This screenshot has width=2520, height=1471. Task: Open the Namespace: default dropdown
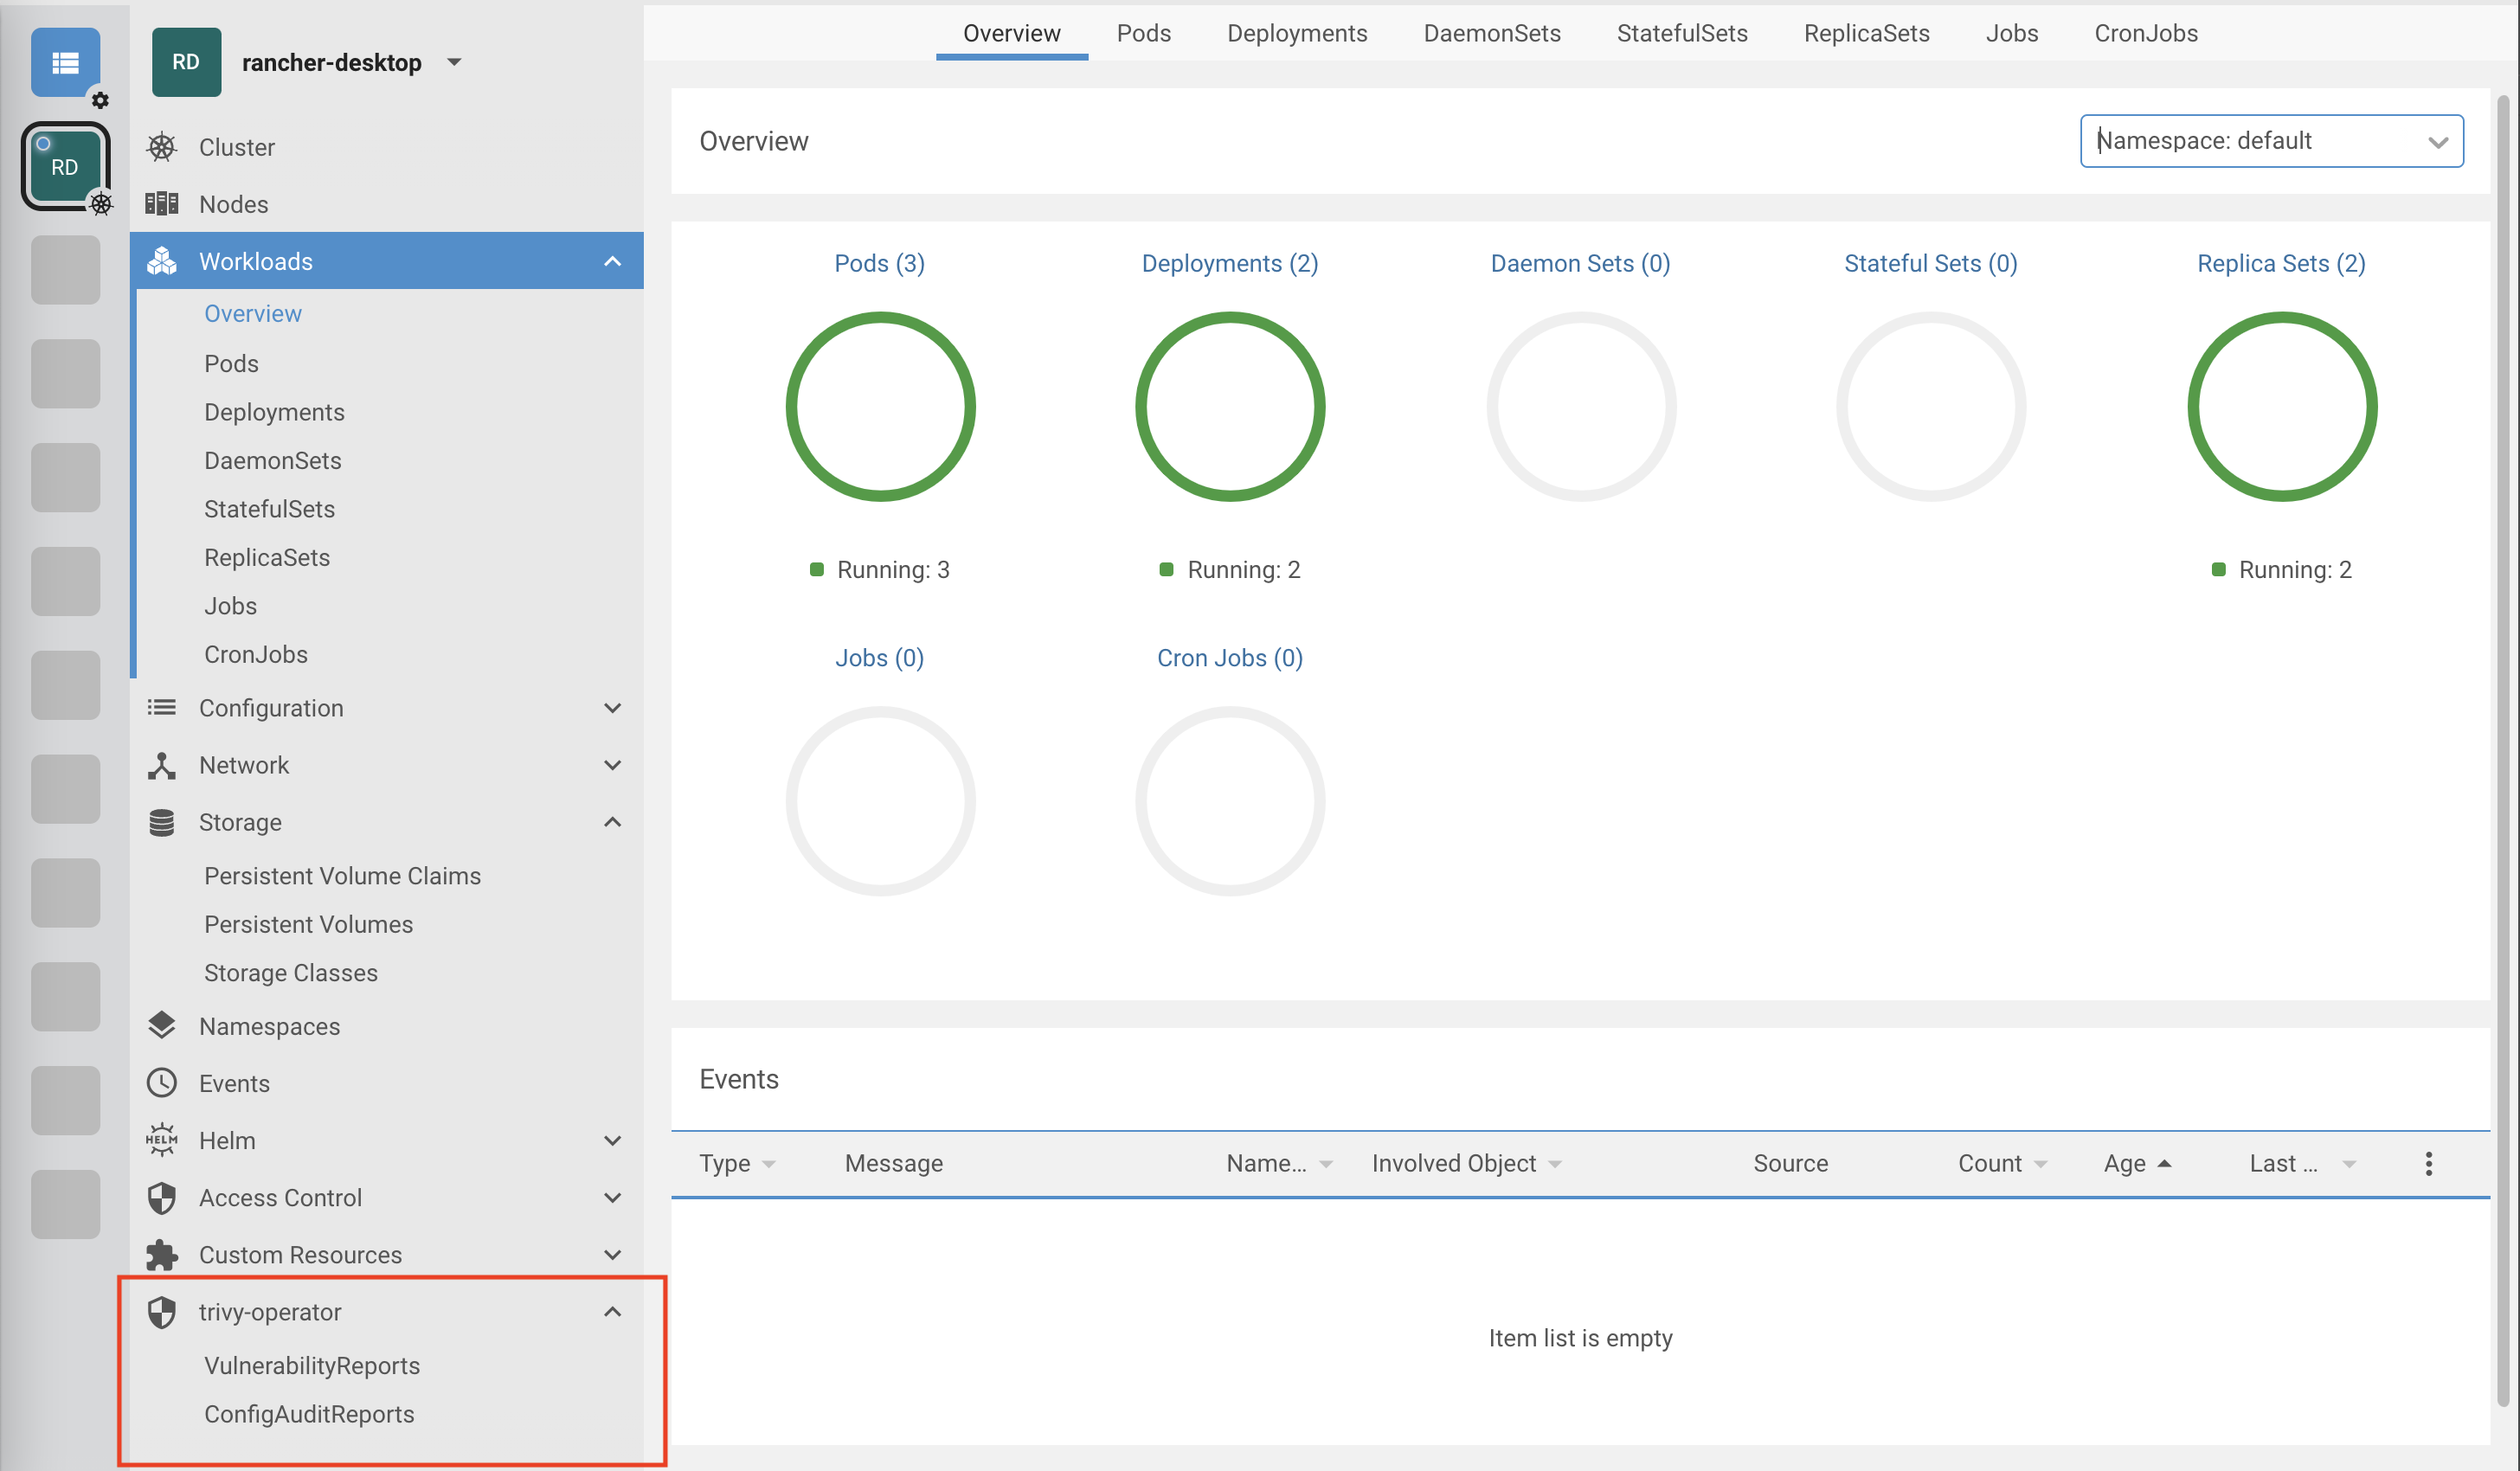pos(2270,141)
